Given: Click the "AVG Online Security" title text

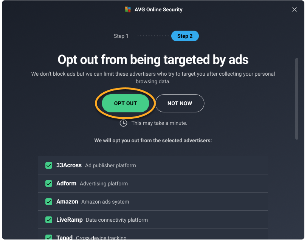Looking at the screenshot, I should coord(158,9).
